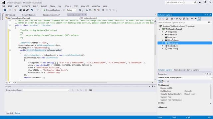Collapse the WcfServiceReport project node

click(160, 29)
